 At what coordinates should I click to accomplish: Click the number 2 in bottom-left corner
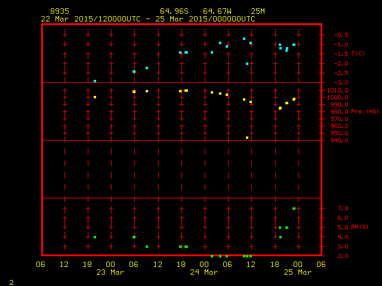click(x=11, y=281)
